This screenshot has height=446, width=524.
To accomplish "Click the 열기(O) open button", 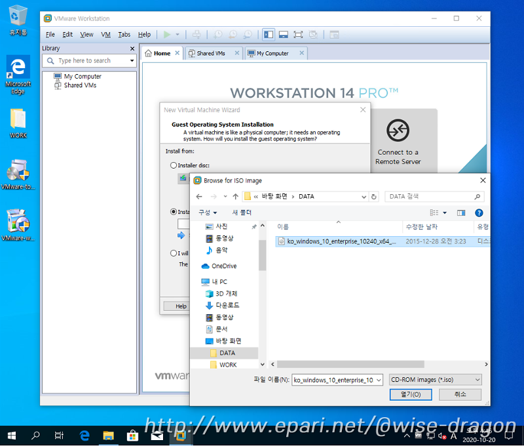I will point(411,394).
